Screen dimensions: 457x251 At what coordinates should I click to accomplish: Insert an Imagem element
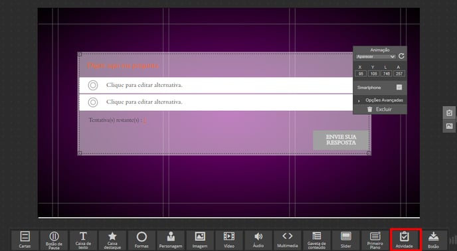(x=200, y=240)
